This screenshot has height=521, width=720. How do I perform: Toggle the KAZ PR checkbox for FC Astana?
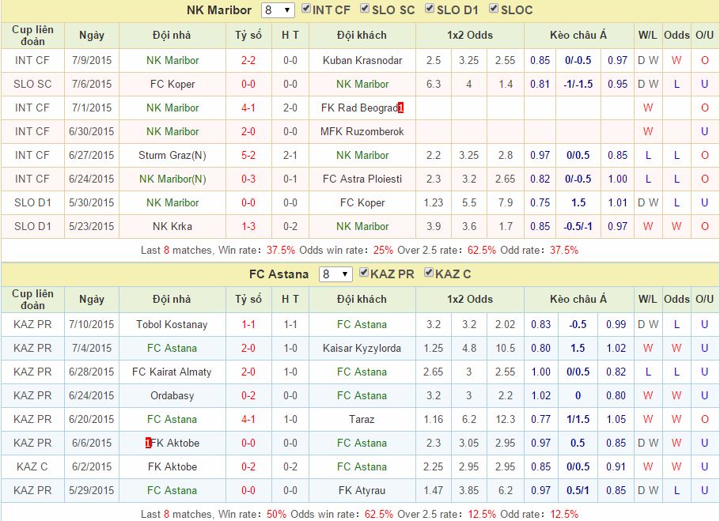[x=364, y=273]
